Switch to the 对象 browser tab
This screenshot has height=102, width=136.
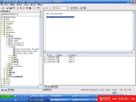point(4,90)
